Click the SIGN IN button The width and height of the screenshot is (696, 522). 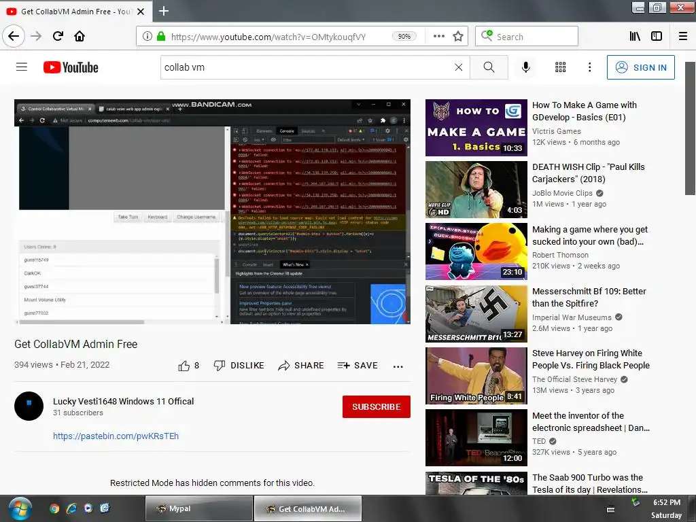pos(640,67)
